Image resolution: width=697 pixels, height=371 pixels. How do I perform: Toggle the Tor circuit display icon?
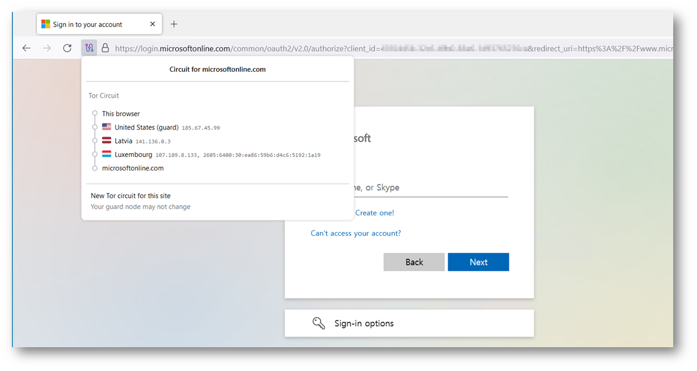[x=89, y=48]
